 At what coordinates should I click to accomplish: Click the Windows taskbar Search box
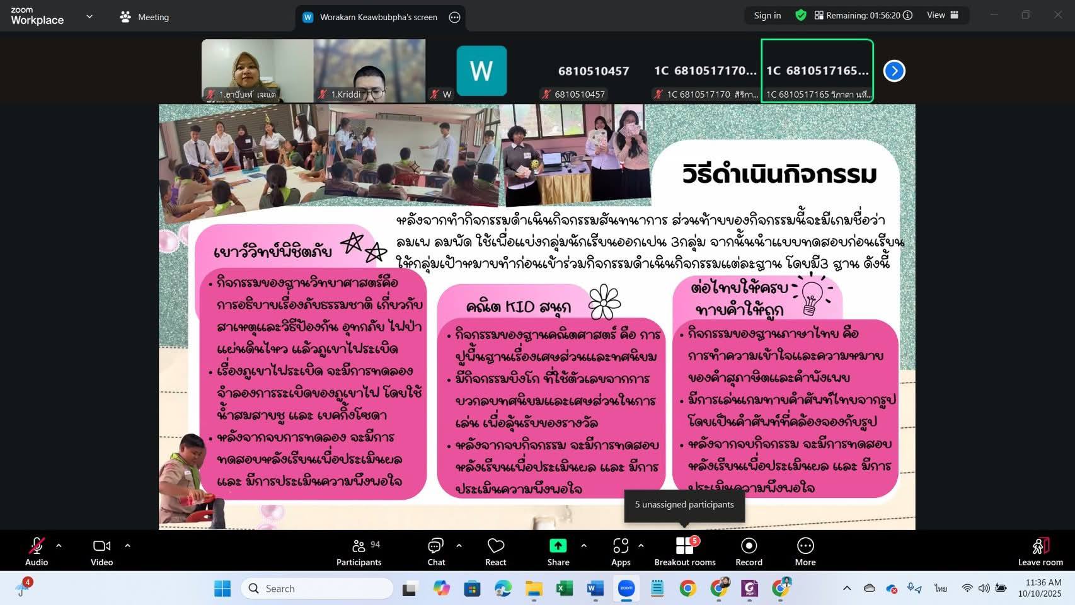point(317,588)
